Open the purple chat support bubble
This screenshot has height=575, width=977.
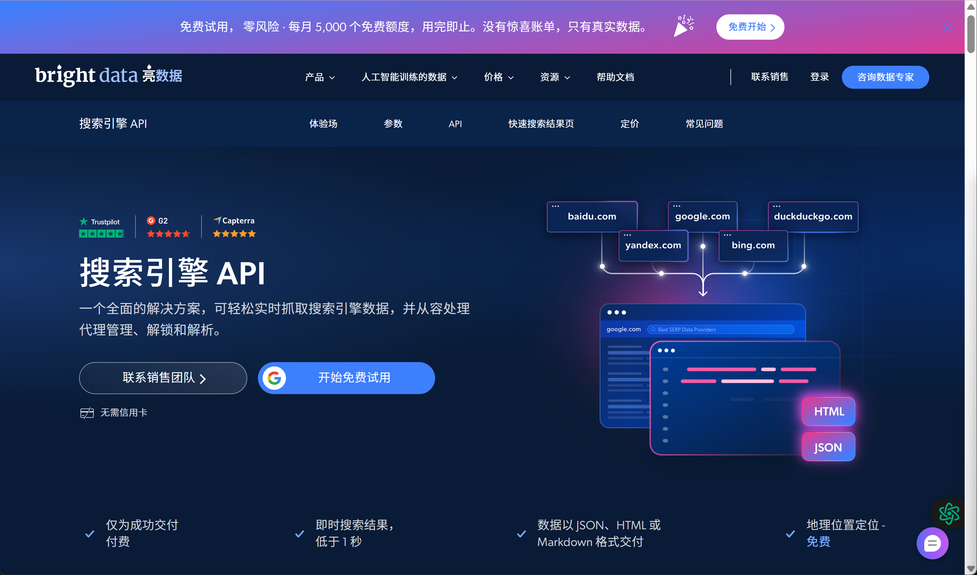click(932, 543)
